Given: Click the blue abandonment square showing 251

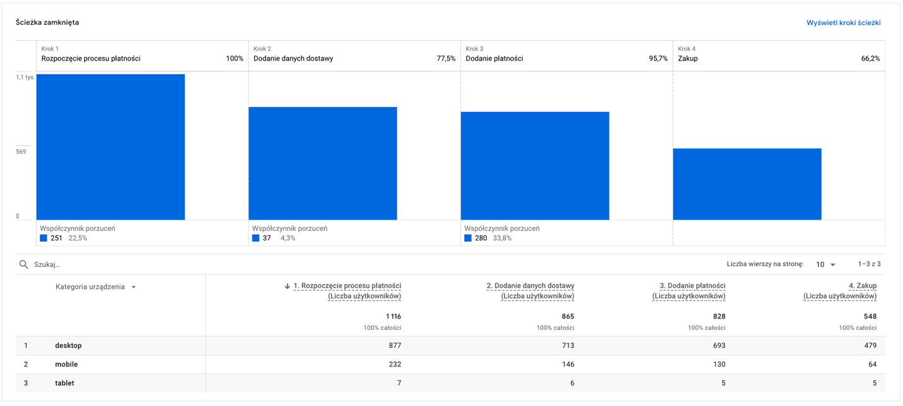Looking at the screenshot, I should point(44,238).
